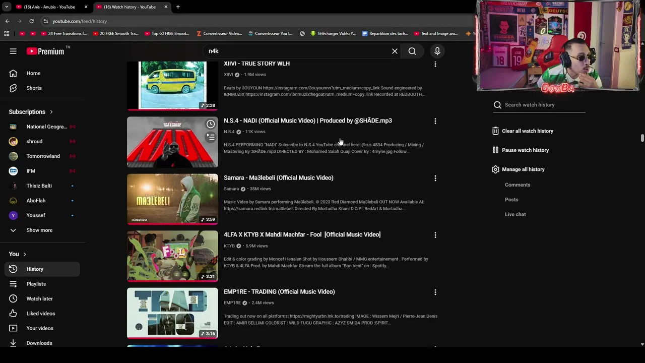
Task: Open N.S.4 channel name under NADI
Action: click(x=229, y=132)
